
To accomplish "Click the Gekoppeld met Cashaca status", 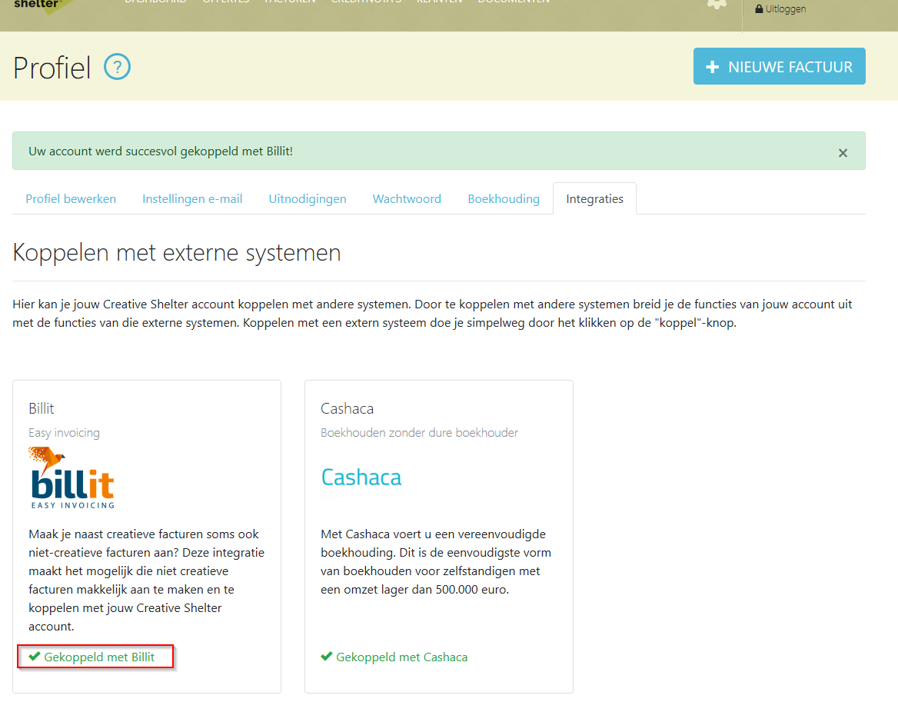I will click(x=394, y=657).
